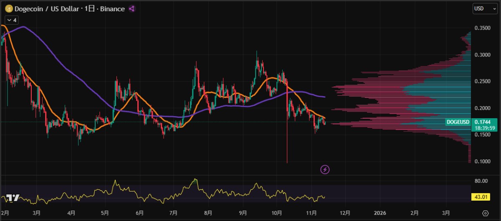Click the volume profile histogram bars
This screenshot has height=221, width=501.
[417, 96]
